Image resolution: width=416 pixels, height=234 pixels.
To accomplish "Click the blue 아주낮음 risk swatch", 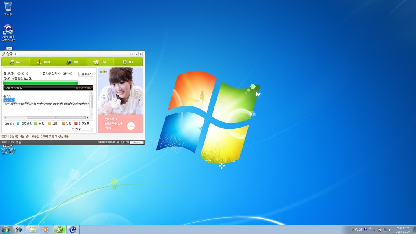I will [x=18, y=123].
